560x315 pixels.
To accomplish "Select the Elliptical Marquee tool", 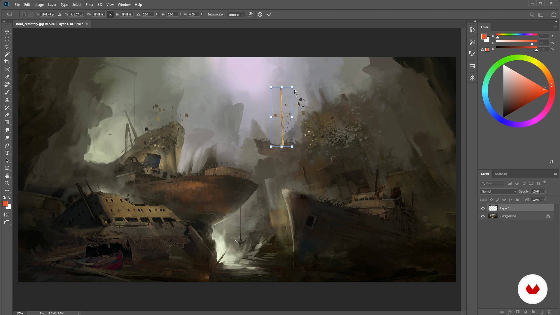I will click(x=7, y=39).
